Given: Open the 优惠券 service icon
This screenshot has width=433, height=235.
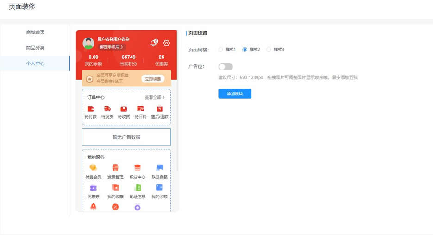Looking at the screenshot, I should 93,188.
